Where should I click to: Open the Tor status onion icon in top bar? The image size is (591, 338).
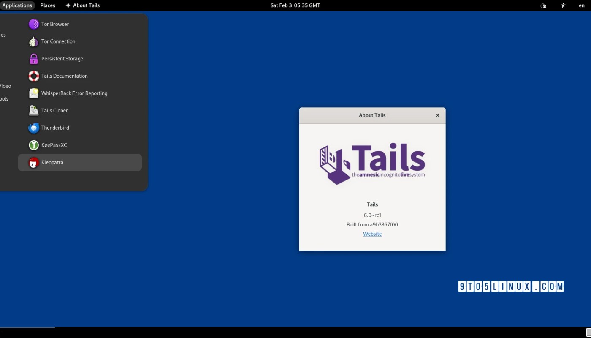544,5
